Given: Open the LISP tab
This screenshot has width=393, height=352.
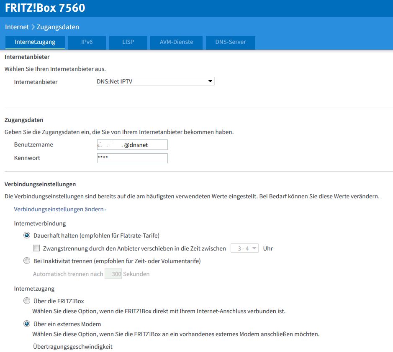Looking at the screenshot, I should [128, 42].
